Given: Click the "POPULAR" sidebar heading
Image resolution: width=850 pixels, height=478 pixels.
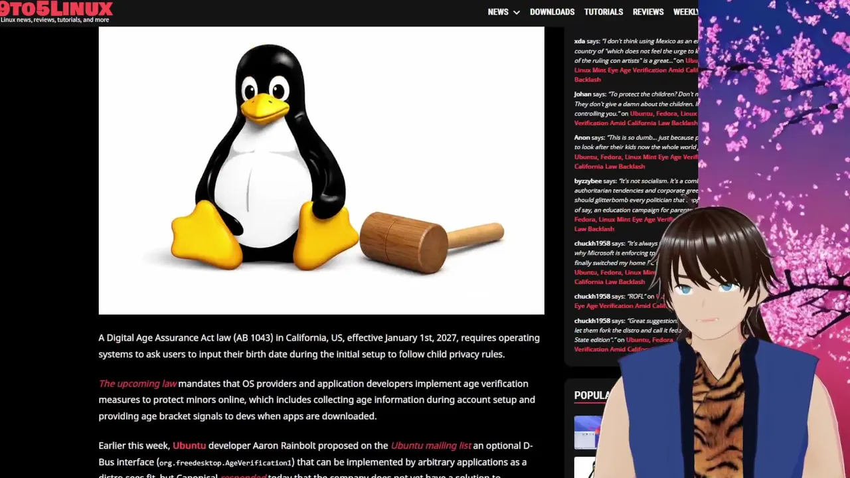Looking at the screenshot, I should (592, 395).
